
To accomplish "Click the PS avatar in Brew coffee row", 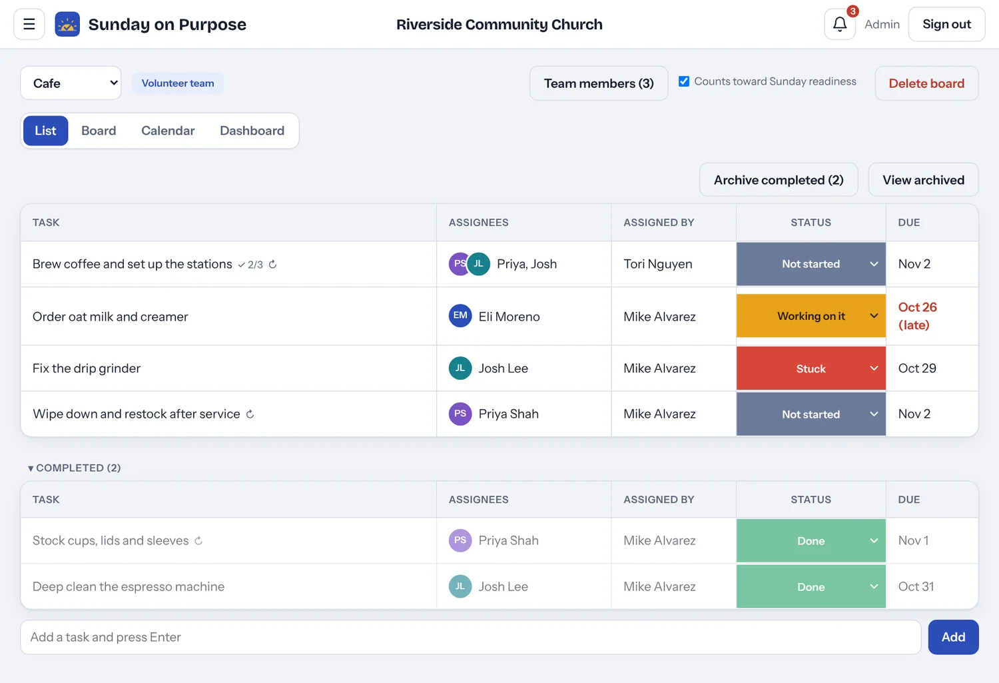I will tap(457, 264).
